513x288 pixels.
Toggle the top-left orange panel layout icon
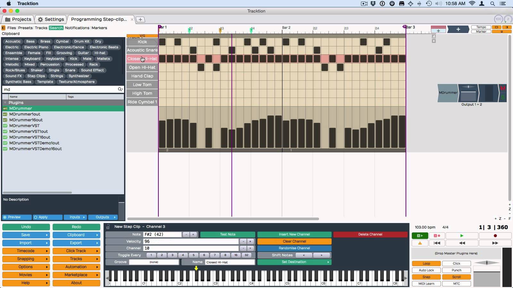point(497,27)
